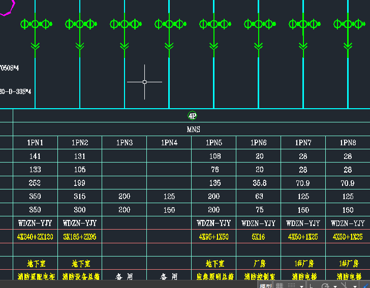Image resolution: width=370 pixels, height=288 pixels.
Task: Select 消防泵配电柜 label
Action: pos(36,276)
